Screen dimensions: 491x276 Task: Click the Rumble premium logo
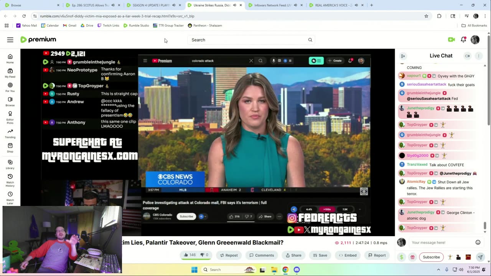tap(38, 39)
